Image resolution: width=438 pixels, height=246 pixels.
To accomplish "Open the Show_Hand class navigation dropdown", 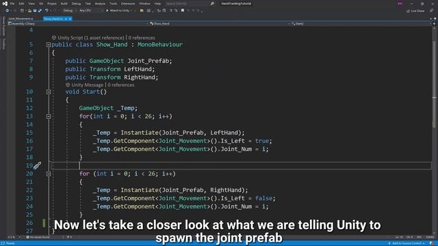I will [x=219, y=24].
